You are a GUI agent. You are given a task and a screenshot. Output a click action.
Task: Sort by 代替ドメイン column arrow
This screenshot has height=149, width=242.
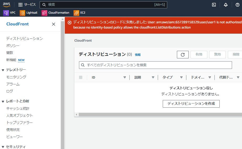click(x=238, y=77)
